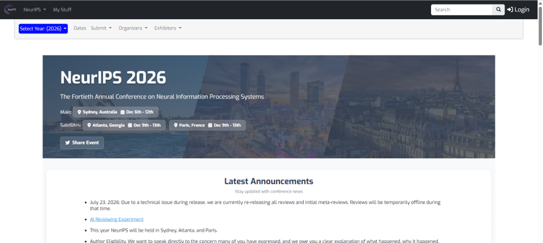Expand the Submit dropdown

coord(101,28)
